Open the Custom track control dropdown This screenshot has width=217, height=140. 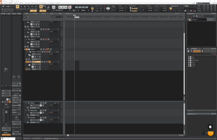pyautogui.click(x=57, y=17)
